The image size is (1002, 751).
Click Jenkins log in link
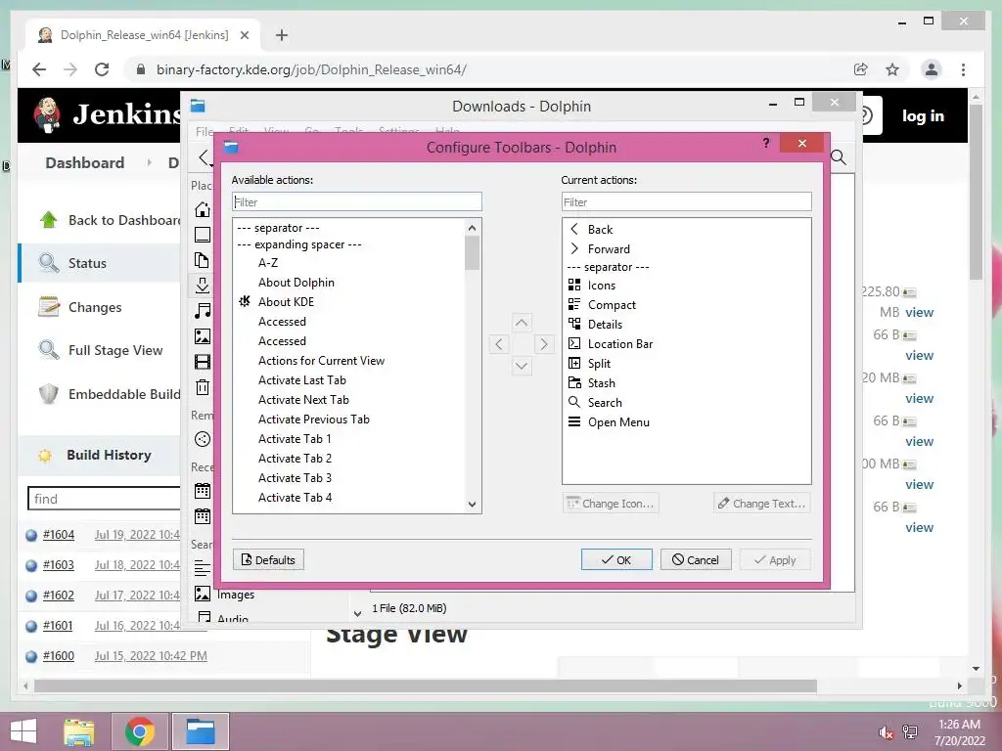pos(923,115)
